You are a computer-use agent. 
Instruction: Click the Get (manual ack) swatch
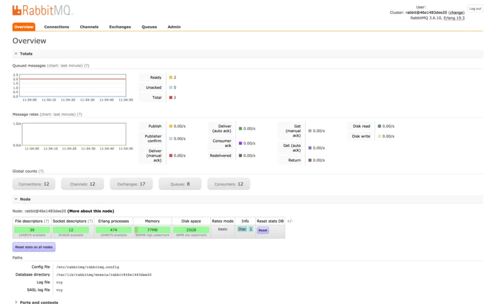pyautogui.click(x=310, y=131)
